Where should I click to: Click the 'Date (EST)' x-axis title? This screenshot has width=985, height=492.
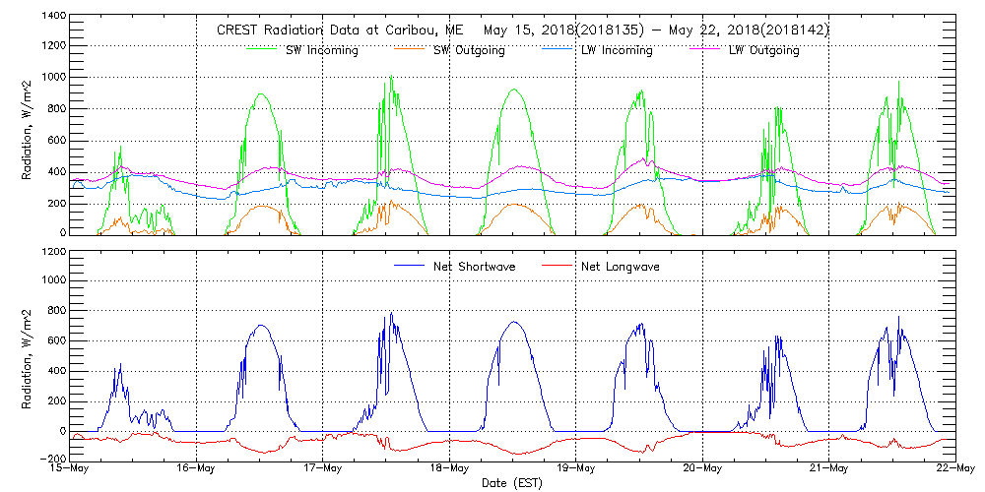[x=513, y=483]
